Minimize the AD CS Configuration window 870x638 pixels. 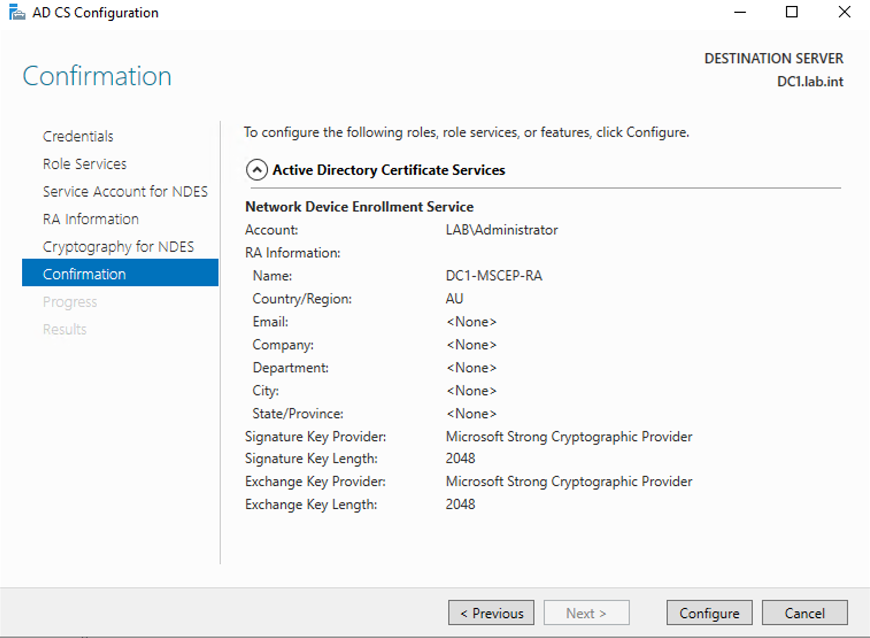740,13
